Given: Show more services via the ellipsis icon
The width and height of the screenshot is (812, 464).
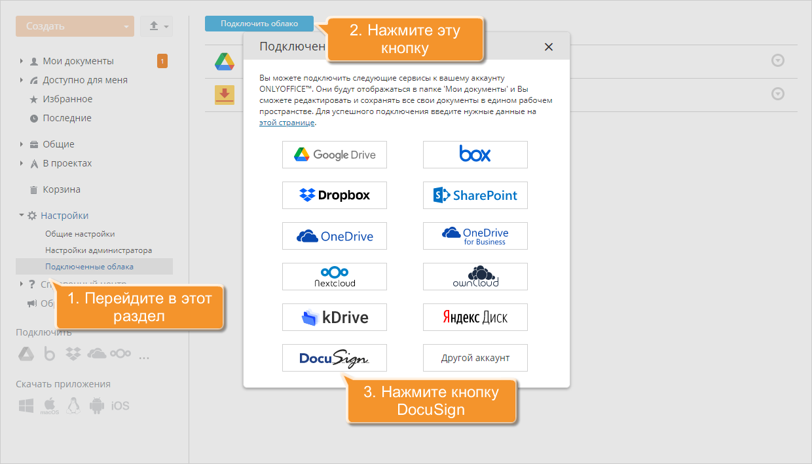Looking at the screenshot, I should (x=145, y=357).
